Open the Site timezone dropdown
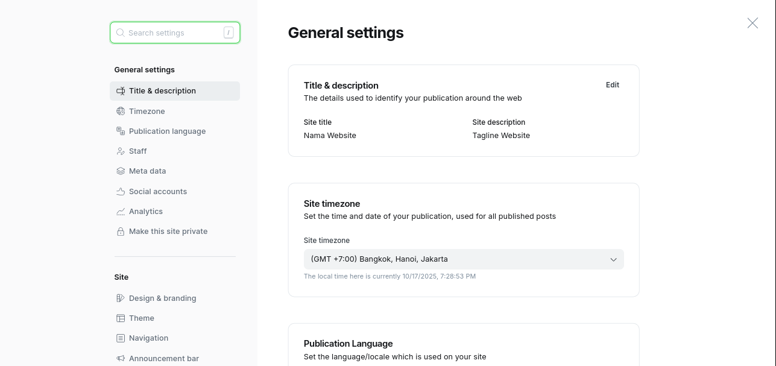 (x=464, y=259)
